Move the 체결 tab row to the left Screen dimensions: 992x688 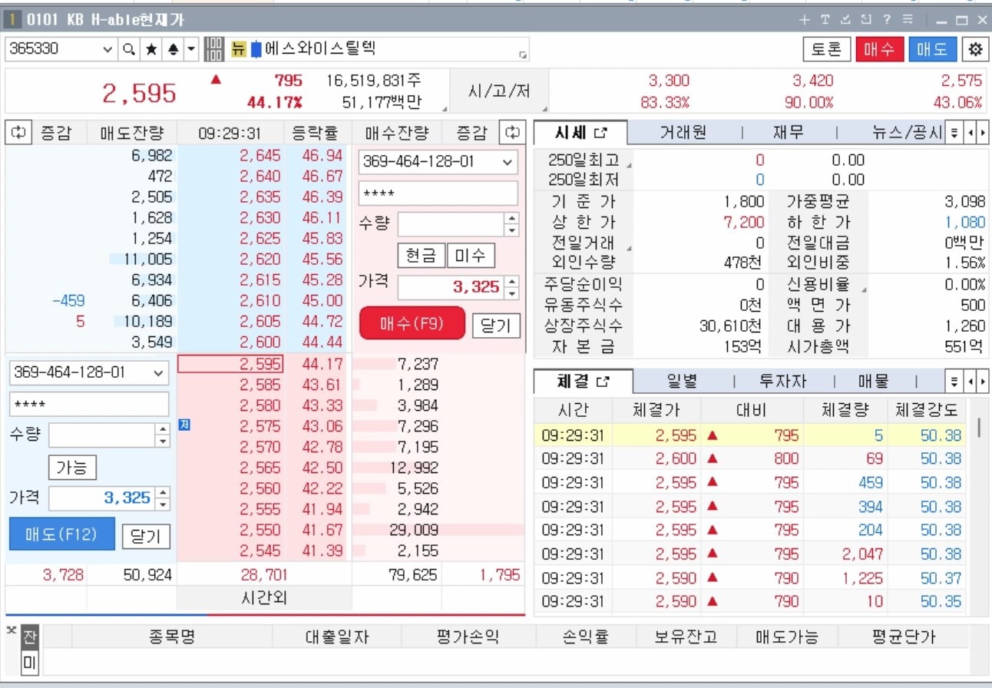point(971,381)
